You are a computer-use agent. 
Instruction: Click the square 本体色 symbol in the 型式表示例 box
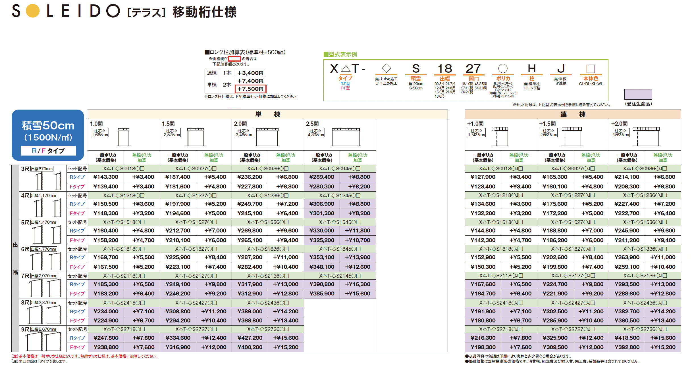(x=591, y=69)
